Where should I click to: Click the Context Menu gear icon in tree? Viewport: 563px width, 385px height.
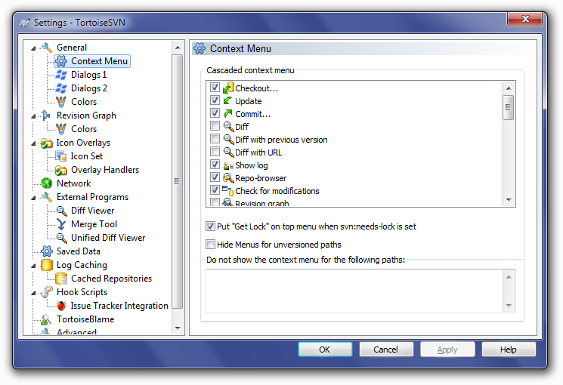tap(61, 61)
